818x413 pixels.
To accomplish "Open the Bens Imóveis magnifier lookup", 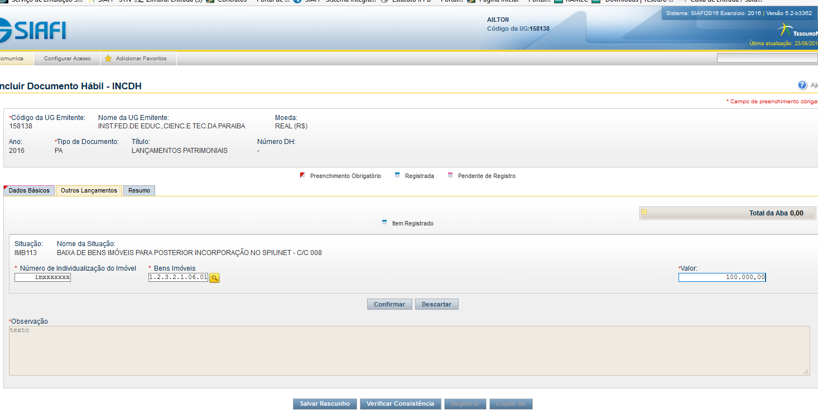I will 214,277.
